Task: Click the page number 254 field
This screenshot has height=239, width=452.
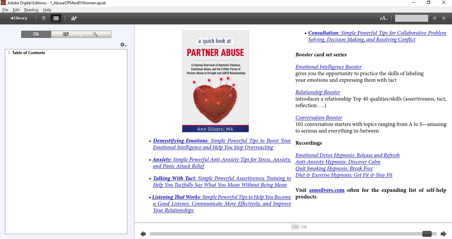Action: [x=294, y=227]
